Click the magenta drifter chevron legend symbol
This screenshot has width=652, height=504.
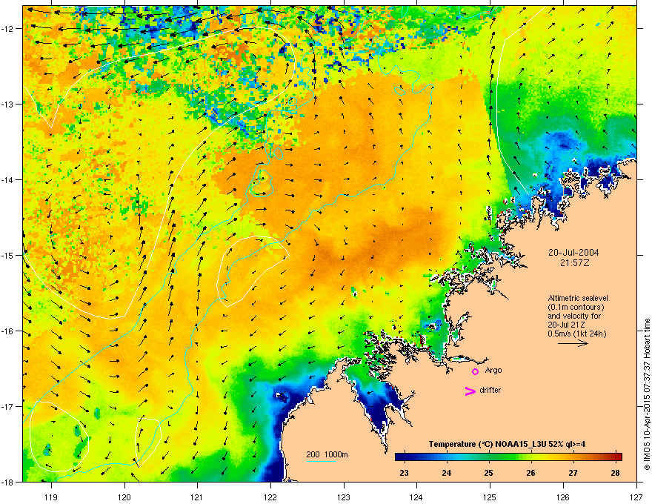pyautogui.click(x=470, y=391)
